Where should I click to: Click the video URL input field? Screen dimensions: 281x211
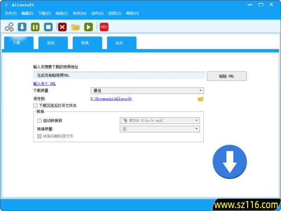pyautogui.click(x=119, y=75)
